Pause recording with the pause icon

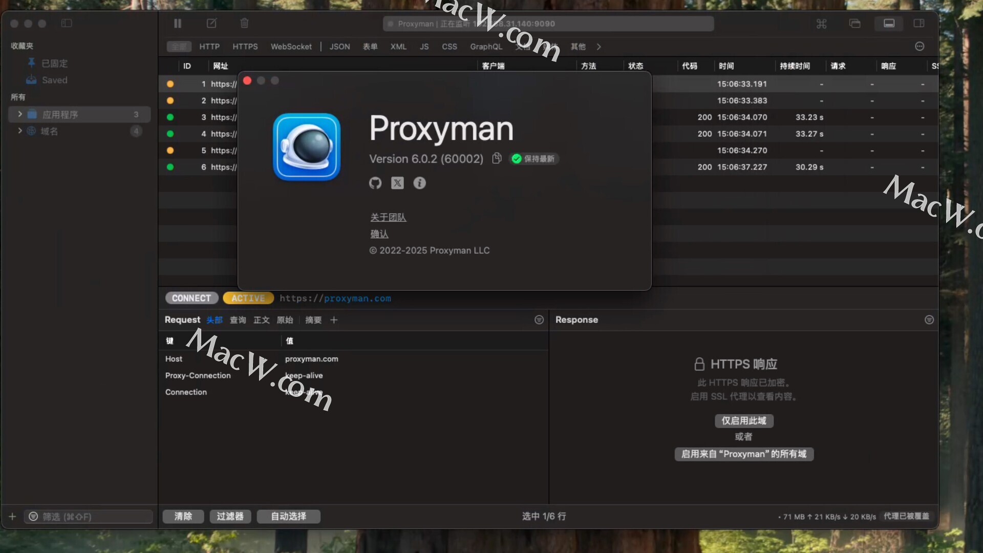(178, 24)
